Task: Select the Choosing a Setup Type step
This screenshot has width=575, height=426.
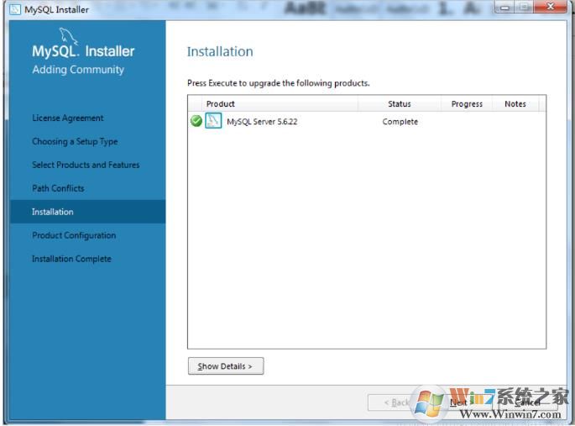Action: point(75,142)
